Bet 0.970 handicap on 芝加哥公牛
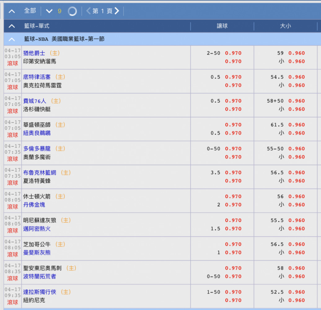 (x=233, y=244)
